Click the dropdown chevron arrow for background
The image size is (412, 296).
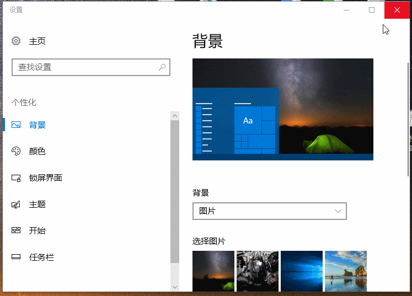click(x=338, y=211)
